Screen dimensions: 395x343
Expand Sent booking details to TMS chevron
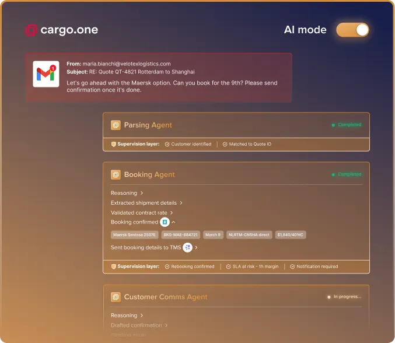click(196, 247)
